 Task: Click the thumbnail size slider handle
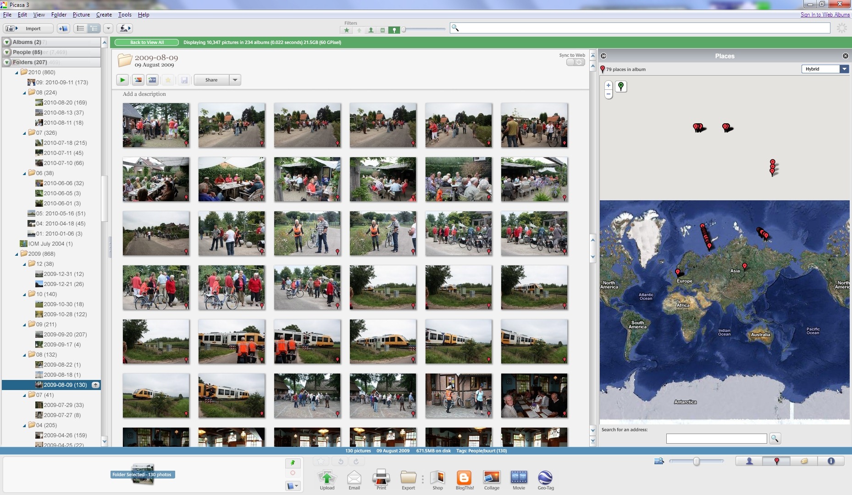pos(697,462)
